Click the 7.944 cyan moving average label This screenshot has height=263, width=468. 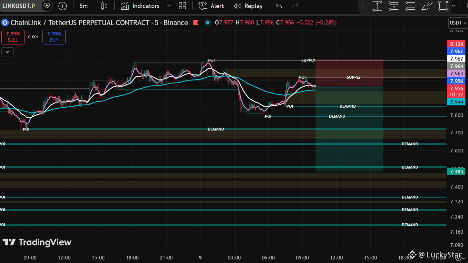[457, 102]
